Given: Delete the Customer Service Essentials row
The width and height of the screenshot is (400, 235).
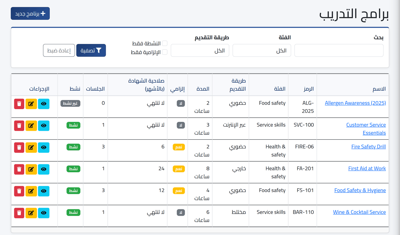Looking at the screenshot, I should [x=19, y=126].
